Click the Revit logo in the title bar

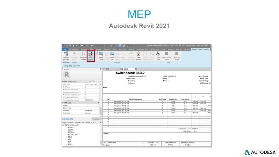point(64,46)
